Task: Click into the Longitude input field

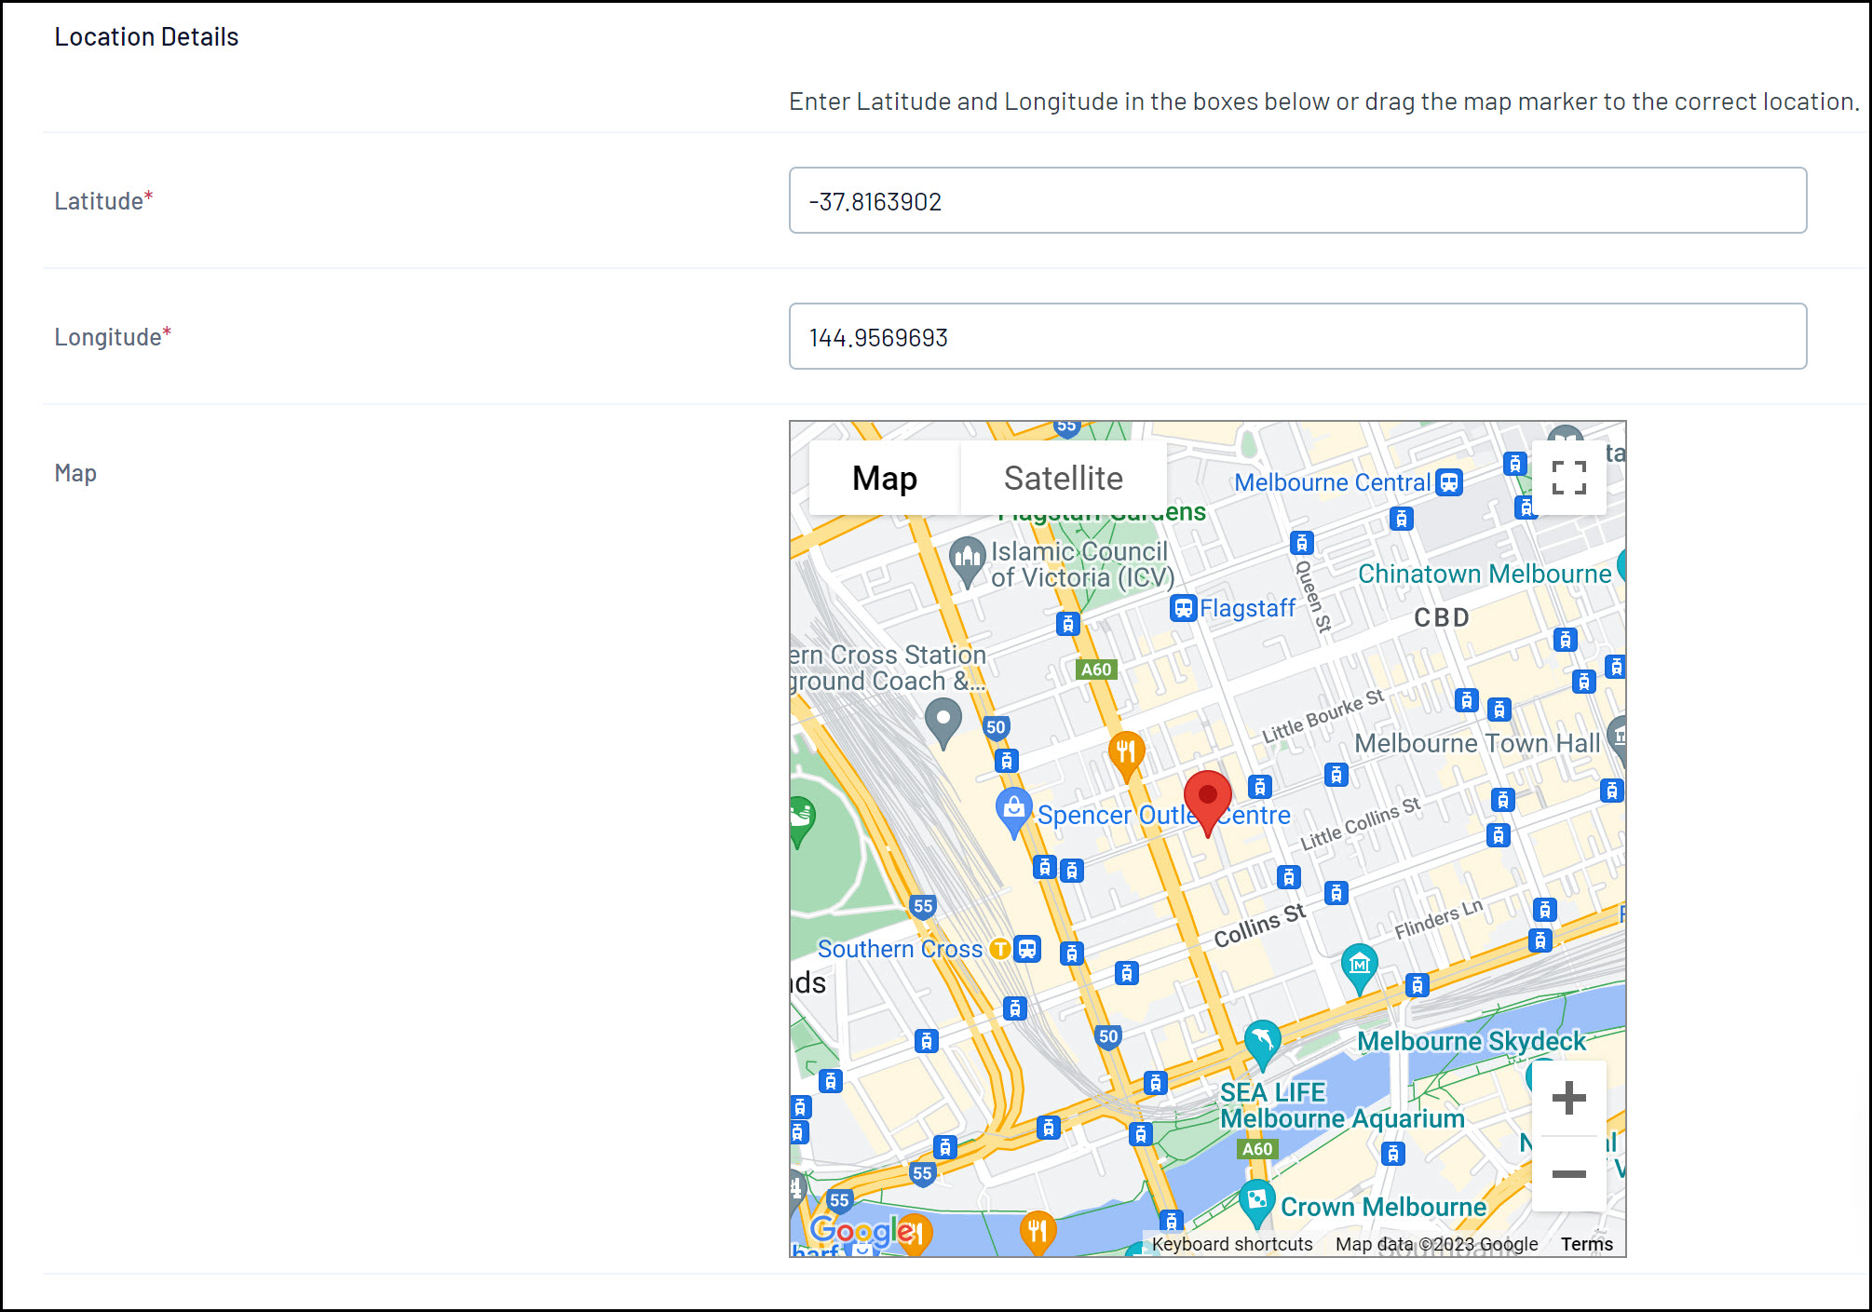Action: 1297,336
